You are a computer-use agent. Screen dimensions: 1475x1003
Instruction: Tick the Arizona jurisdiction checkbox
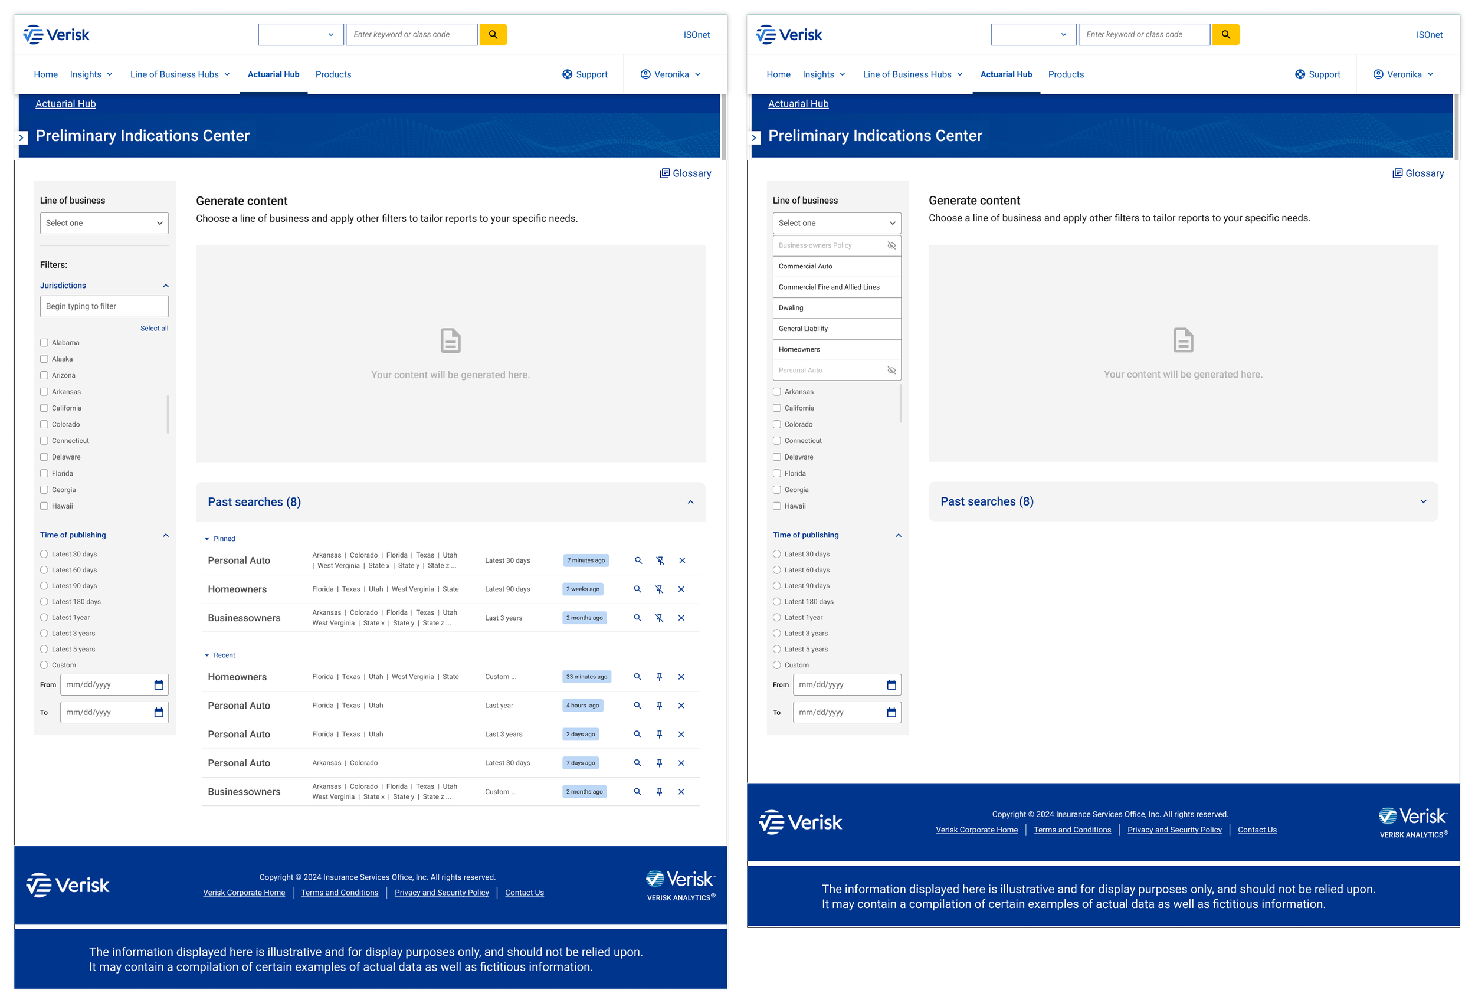[44, 375]
